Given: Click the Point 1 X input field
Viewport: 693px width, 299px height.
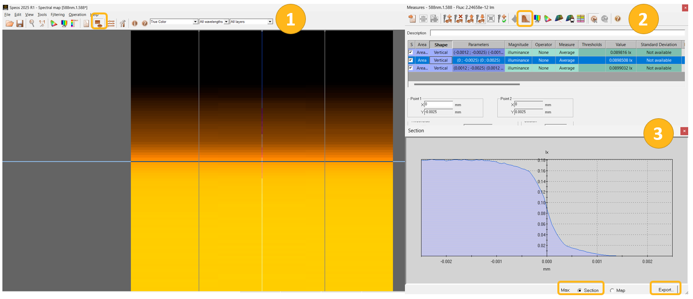Looking at the screenshot, I should (438, 104).
